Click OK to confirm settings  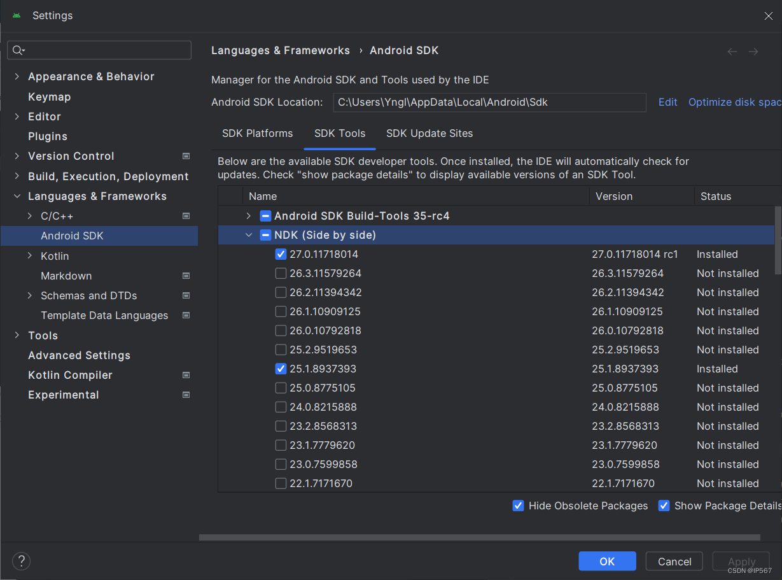click(607, 561)
